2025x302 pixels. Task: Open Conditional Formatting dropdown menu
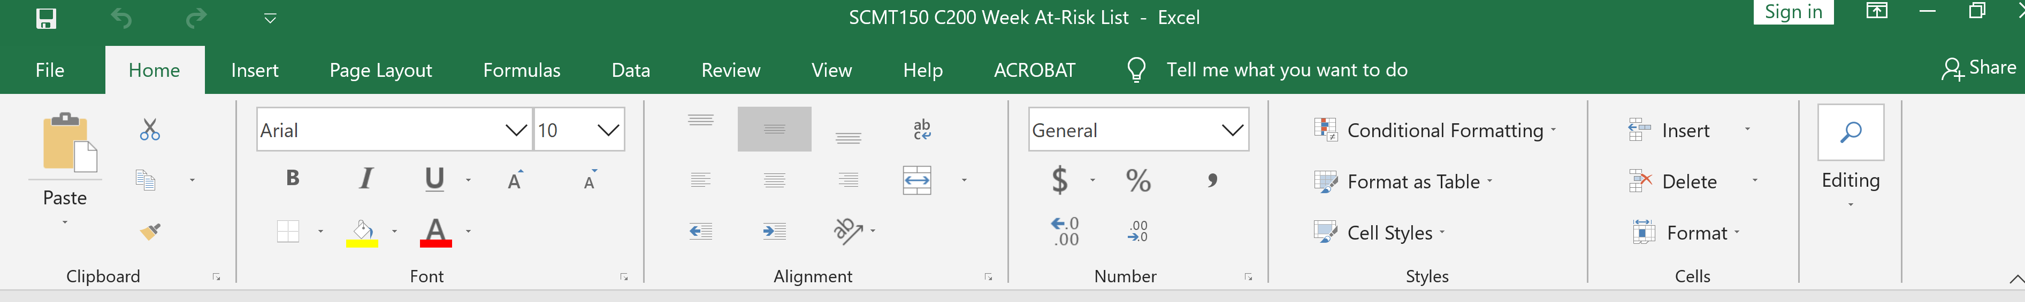pyautogui.click(x=1435, y=130)
